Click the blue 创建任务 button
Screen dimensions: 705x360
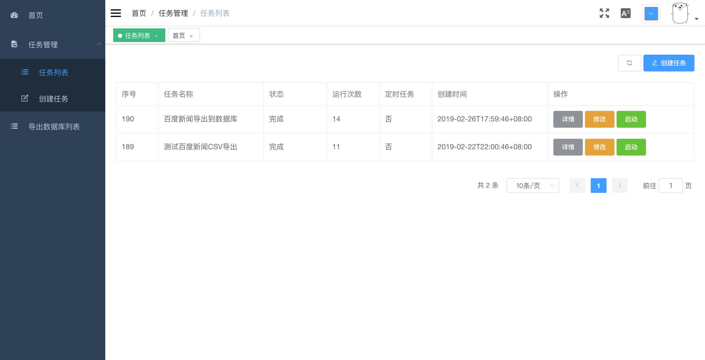(x=668, y=63)
